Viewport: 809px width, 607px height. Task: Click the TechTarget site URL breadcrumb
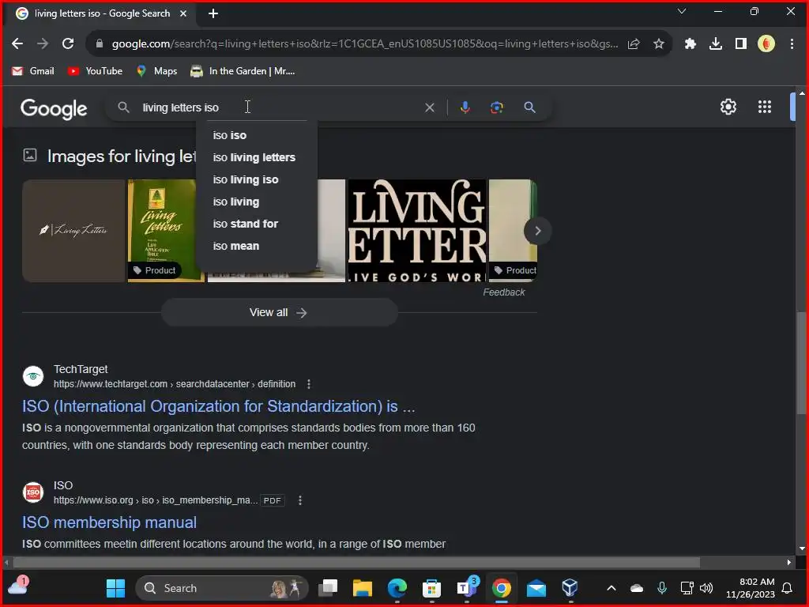pyautogui.click(x=175, y=384)
